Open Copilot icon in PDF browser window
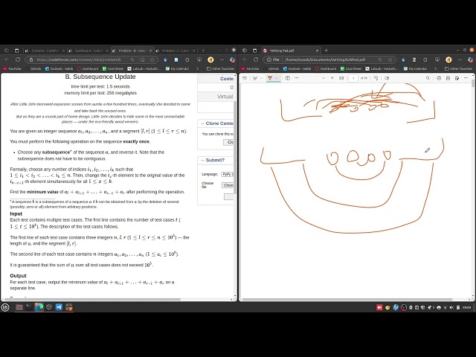476x357 pixels. [470, 59]
